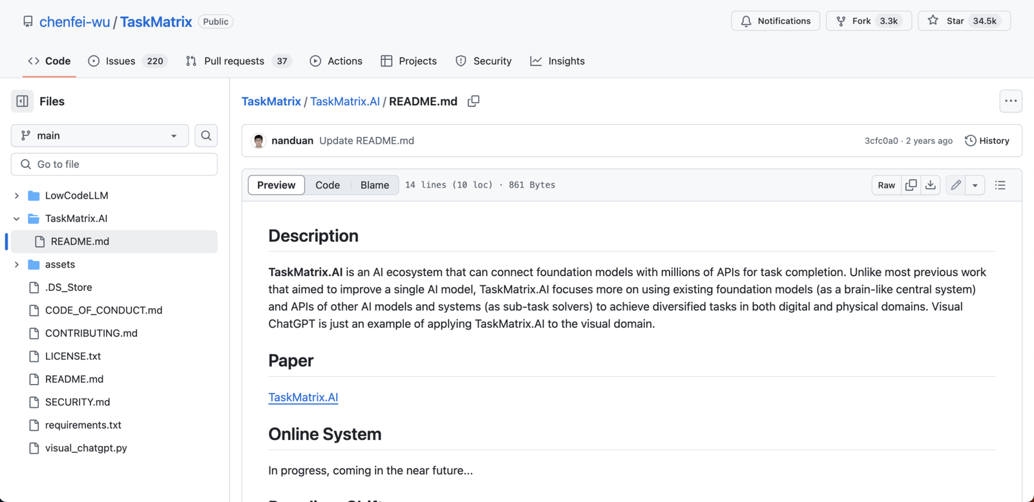Edit this file with pencil icon

pyautogui.click(x=956, y=185)
